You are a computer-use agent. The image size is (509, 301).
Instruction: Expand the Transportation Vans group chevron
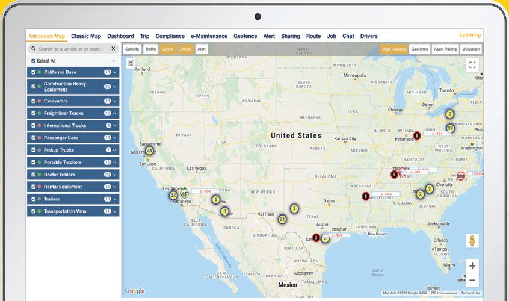[x=114, y=211]
